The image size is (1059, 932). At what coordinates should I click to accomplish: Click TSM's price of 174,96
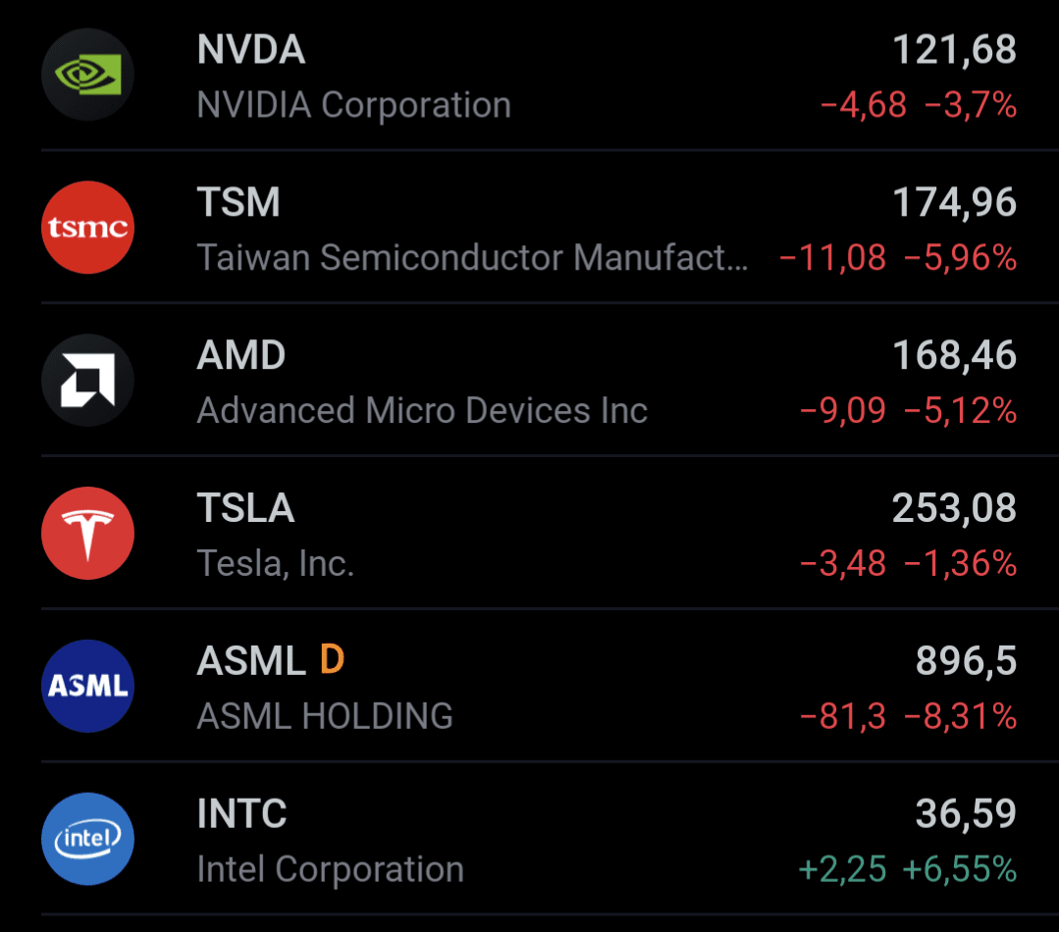tap(954, 203)
